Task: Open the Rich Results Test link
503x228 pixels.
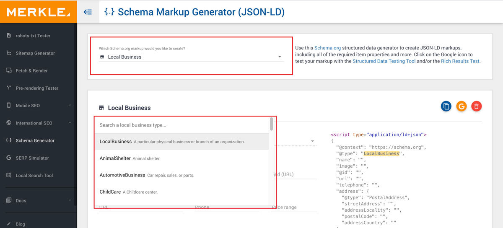Action: pyautogui.click(x=460, y=61)
